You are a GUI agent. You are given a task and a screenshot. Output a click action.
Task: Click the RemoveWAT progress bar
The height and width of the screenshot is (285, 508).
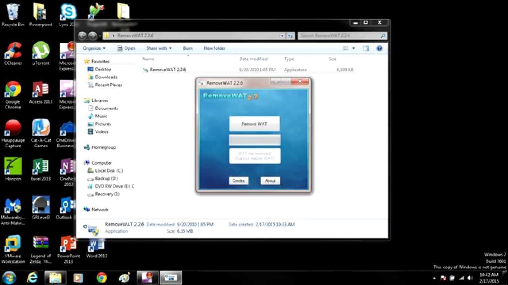click(x=255, y=140)
